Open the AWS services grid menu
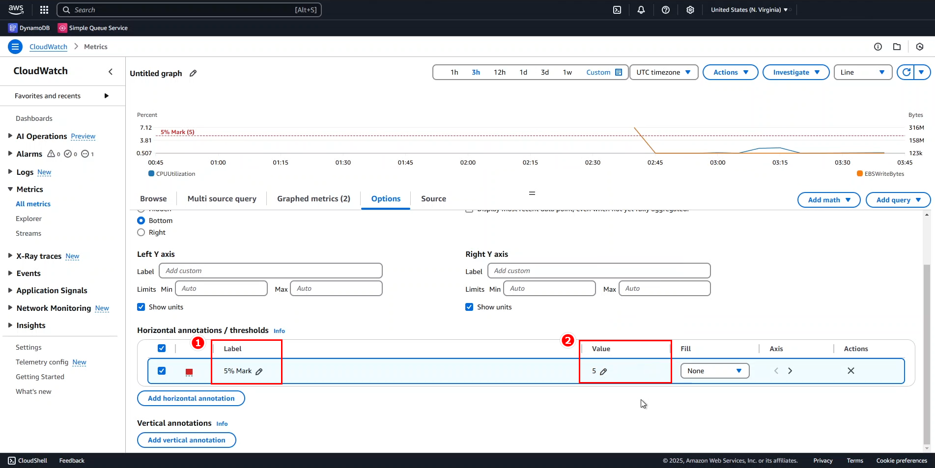Viewport: 935px width, 468px height. pos(44,9)
